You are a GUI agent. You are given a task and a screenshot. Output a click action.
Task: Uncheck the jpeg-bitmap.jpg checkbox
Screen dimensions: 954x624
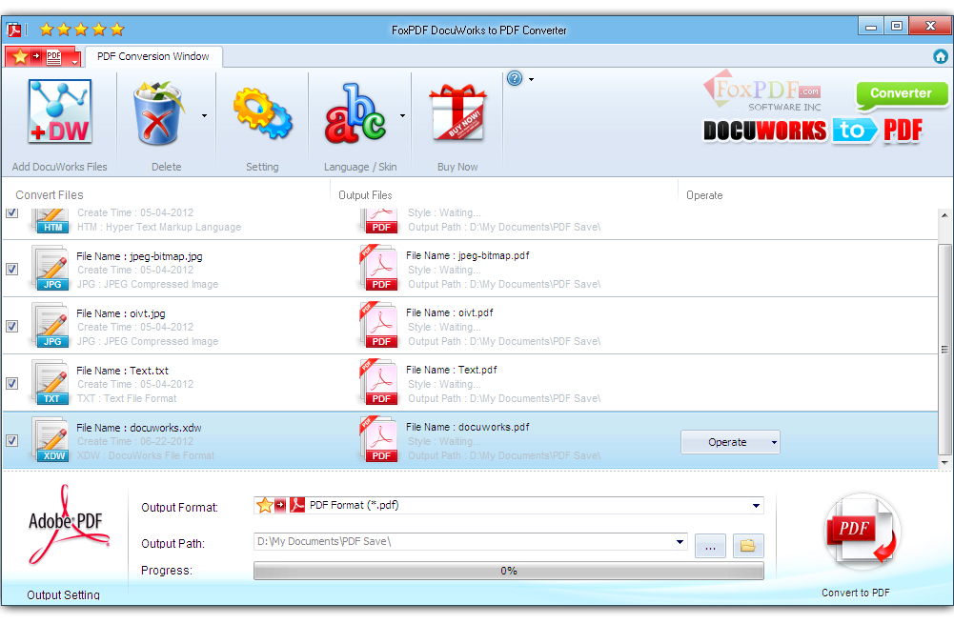(x=12, y=269)
